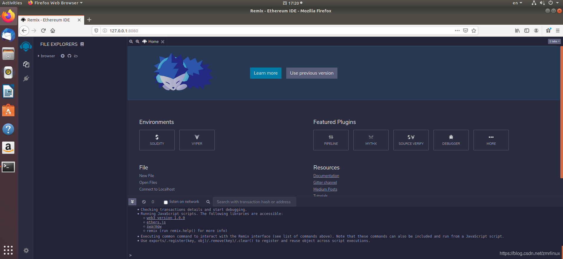Activate the Debugger plugin
Viewport: 563px width, 259px height.
451,140
